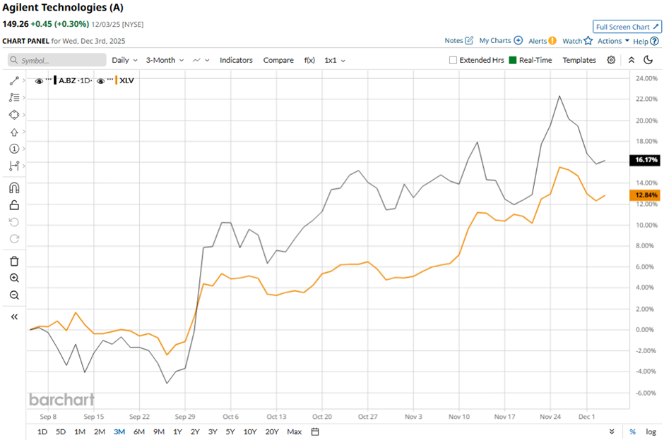This screenshot has height=442, width=664.
Task: Select the shapes drawing tool
Action: 14,115
